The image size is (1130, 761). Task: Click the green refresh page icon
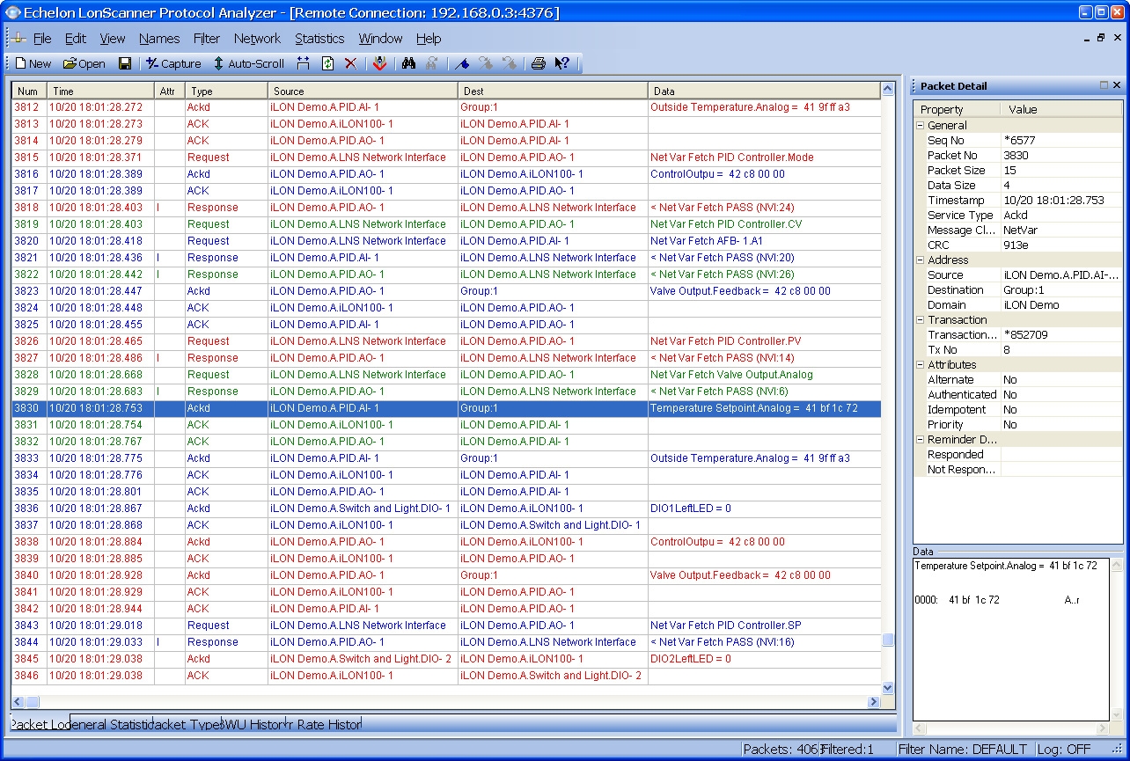pyautogui.click(x=327, y=63)
